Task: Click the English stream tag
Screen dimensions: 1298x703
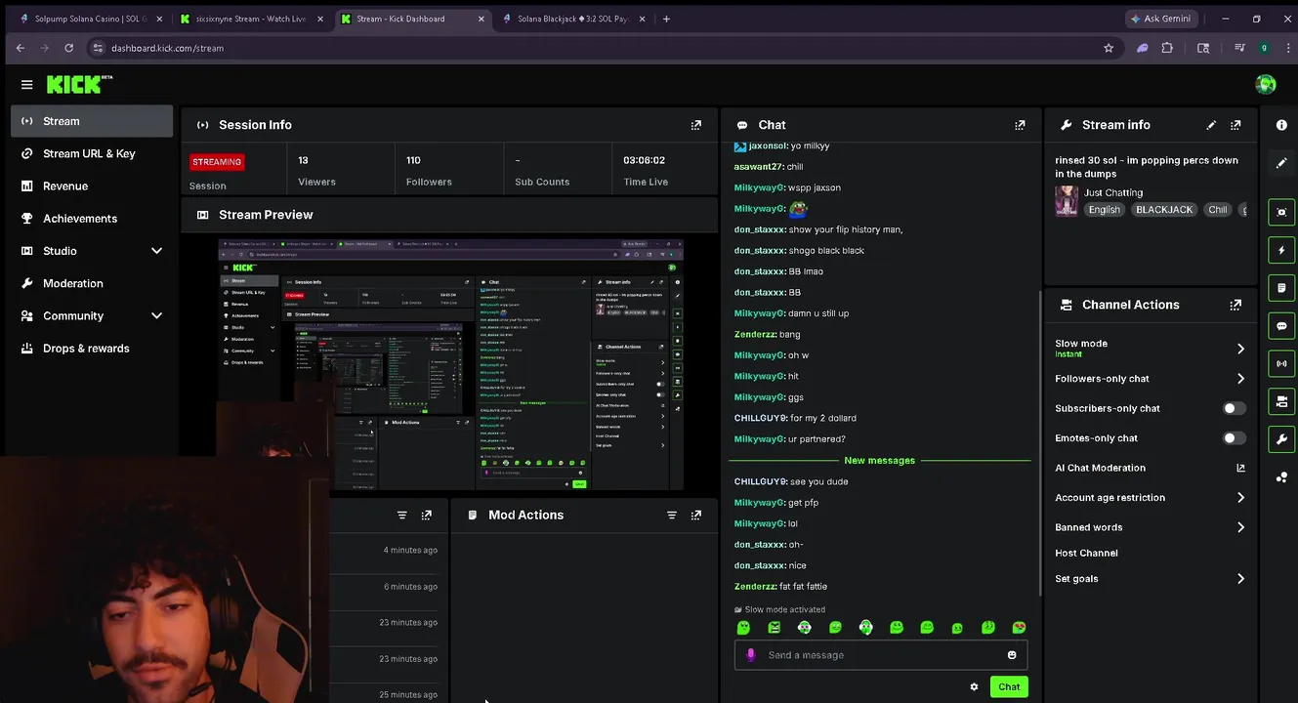Action: [1104, 210]
